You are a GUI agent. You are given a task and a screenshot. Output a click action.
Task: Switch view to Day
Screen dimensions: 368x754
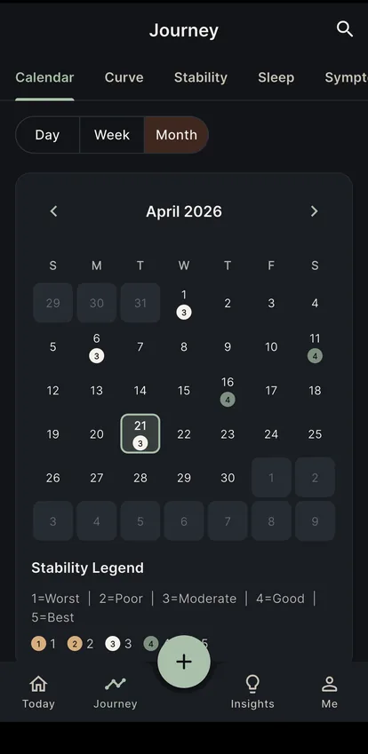pos(47,135)
